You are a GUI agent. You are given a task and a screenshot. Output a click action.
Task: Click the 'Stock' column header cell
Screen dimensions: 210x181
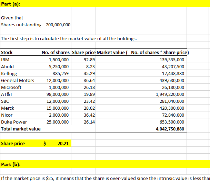coord(7,53)
